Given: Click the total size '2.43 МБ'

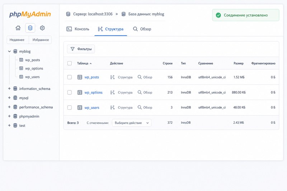Looking at the screenshot, I should click(239, 123).
